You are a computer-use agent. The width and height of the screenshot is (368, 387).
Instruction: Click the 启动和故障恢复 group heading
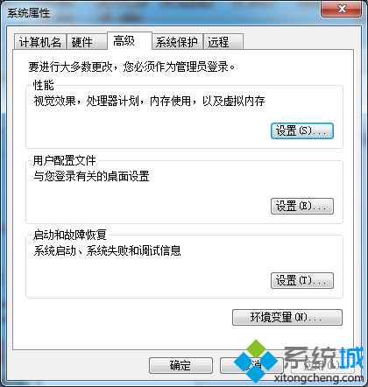click(x=70, y=235)
